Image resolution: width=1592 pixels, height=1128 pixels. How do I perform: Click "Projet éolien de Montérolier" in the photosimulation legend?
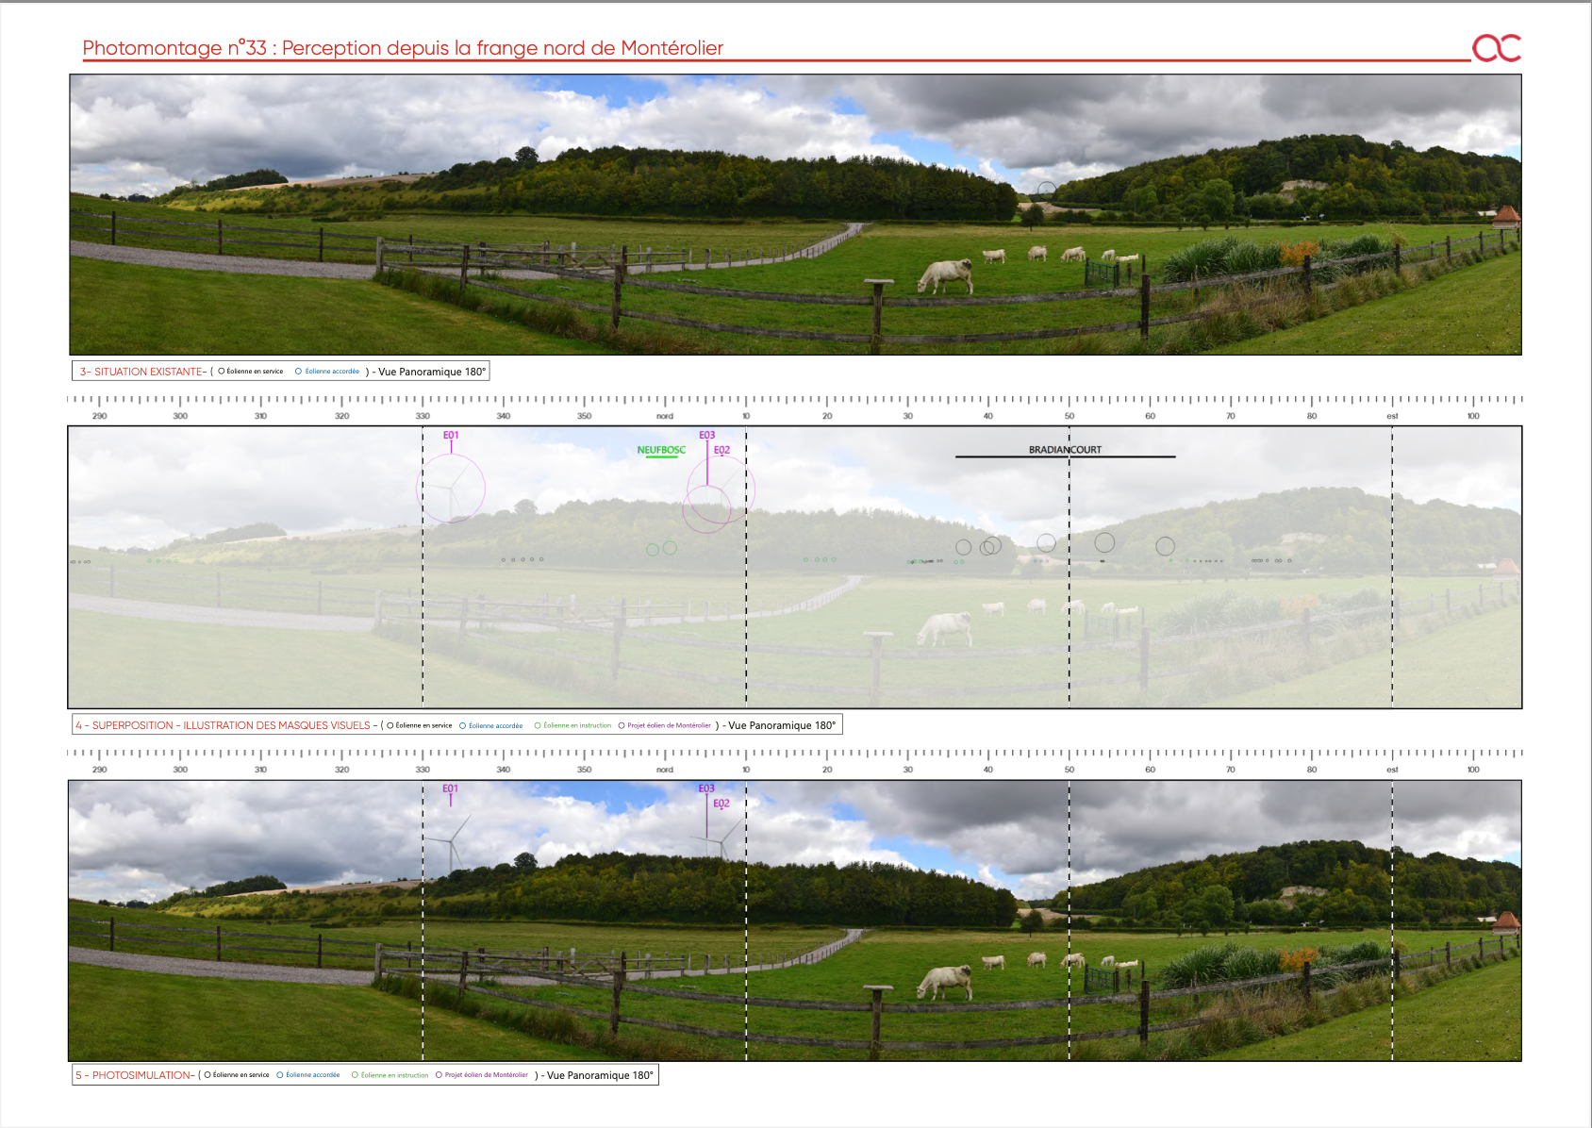(486, 1075)
